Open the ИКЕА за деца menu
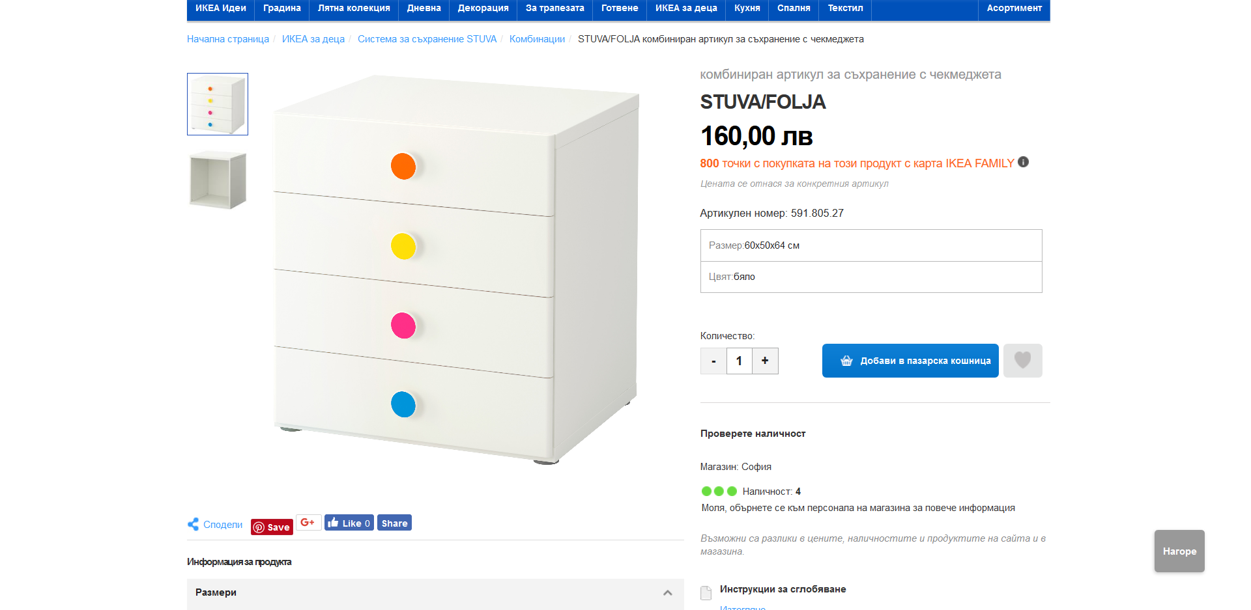Viewport: 1251px width, 610px height. pos(685,8)
